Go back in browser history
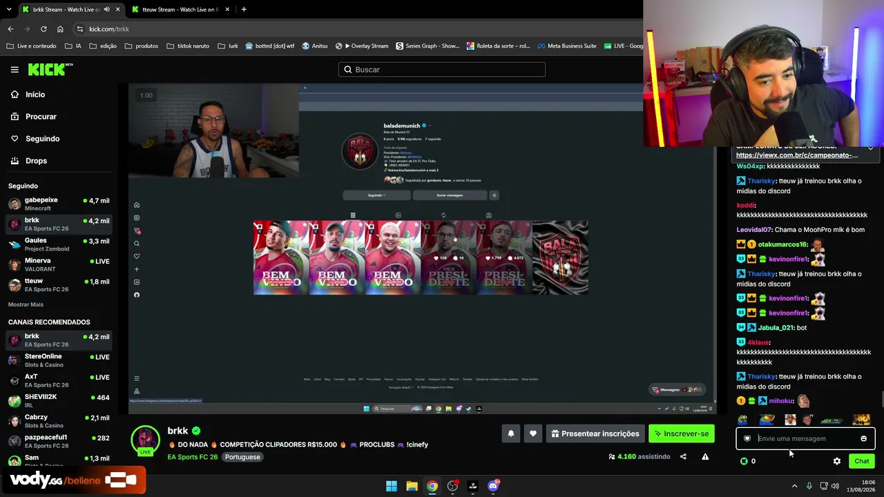Viewport: 884px width, 497px height. click(10, 29)
